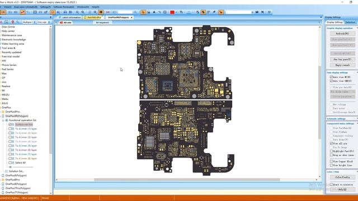Collapse Component status settings section

click(x=357, y=123)
